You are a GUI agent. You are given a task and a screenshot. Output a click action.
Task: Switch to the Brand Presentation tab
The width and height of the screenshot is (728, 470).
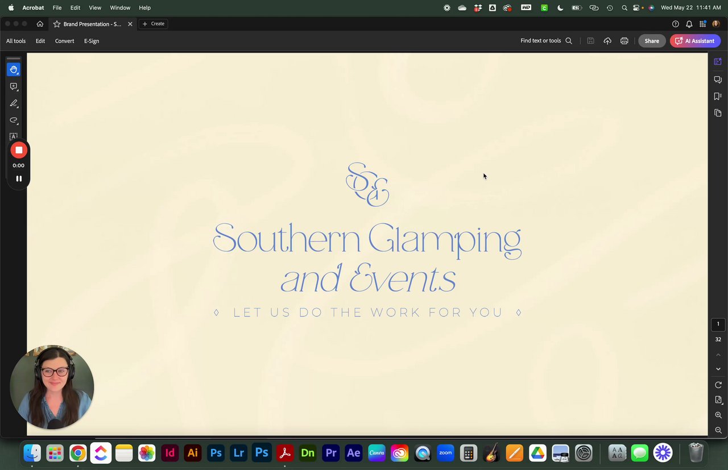pyautogui.click(x=93, y=24)
